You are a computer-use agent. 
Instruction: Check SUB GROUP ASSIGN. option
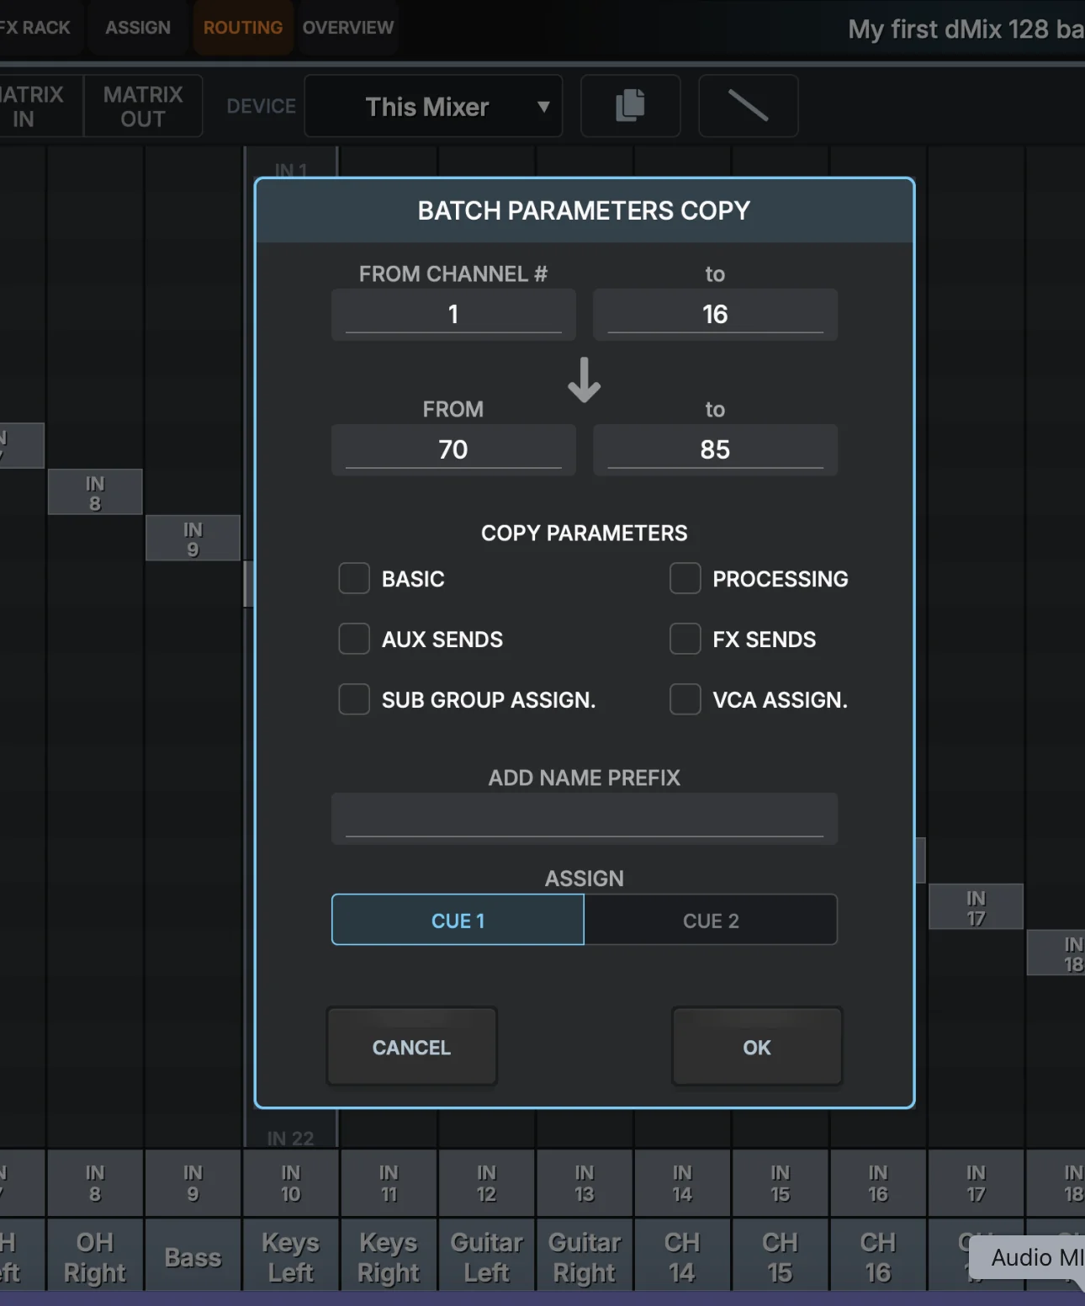[x=354, y=699]
